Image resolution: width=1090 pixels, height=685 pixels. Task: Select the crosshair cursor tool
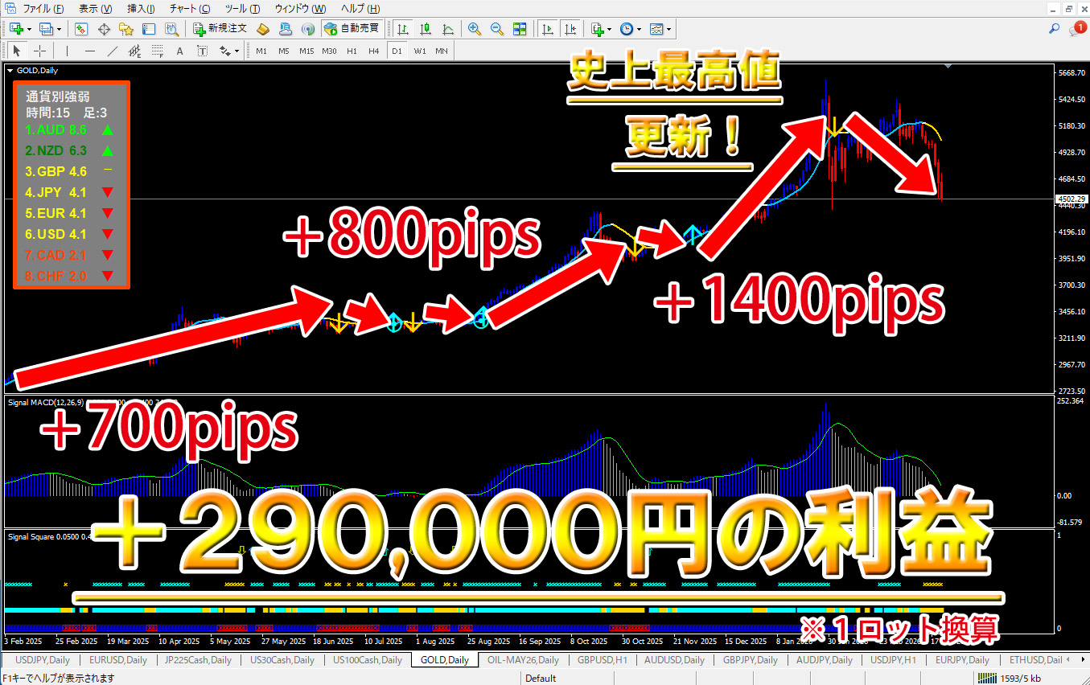click(39, 51)
